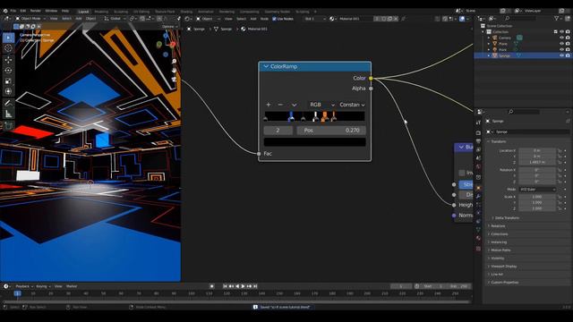The image size is (573, 322).
Task: Open the timeline Playback menu
Action: pos(24,286)
